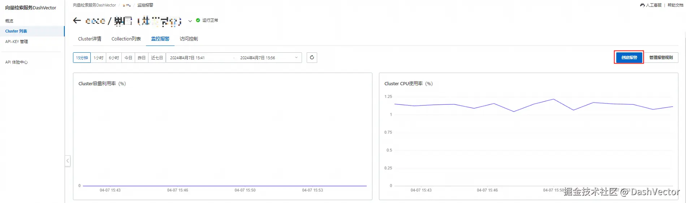Collapse the sidebar with the chevron handle
686x203 pixels.
68,161
